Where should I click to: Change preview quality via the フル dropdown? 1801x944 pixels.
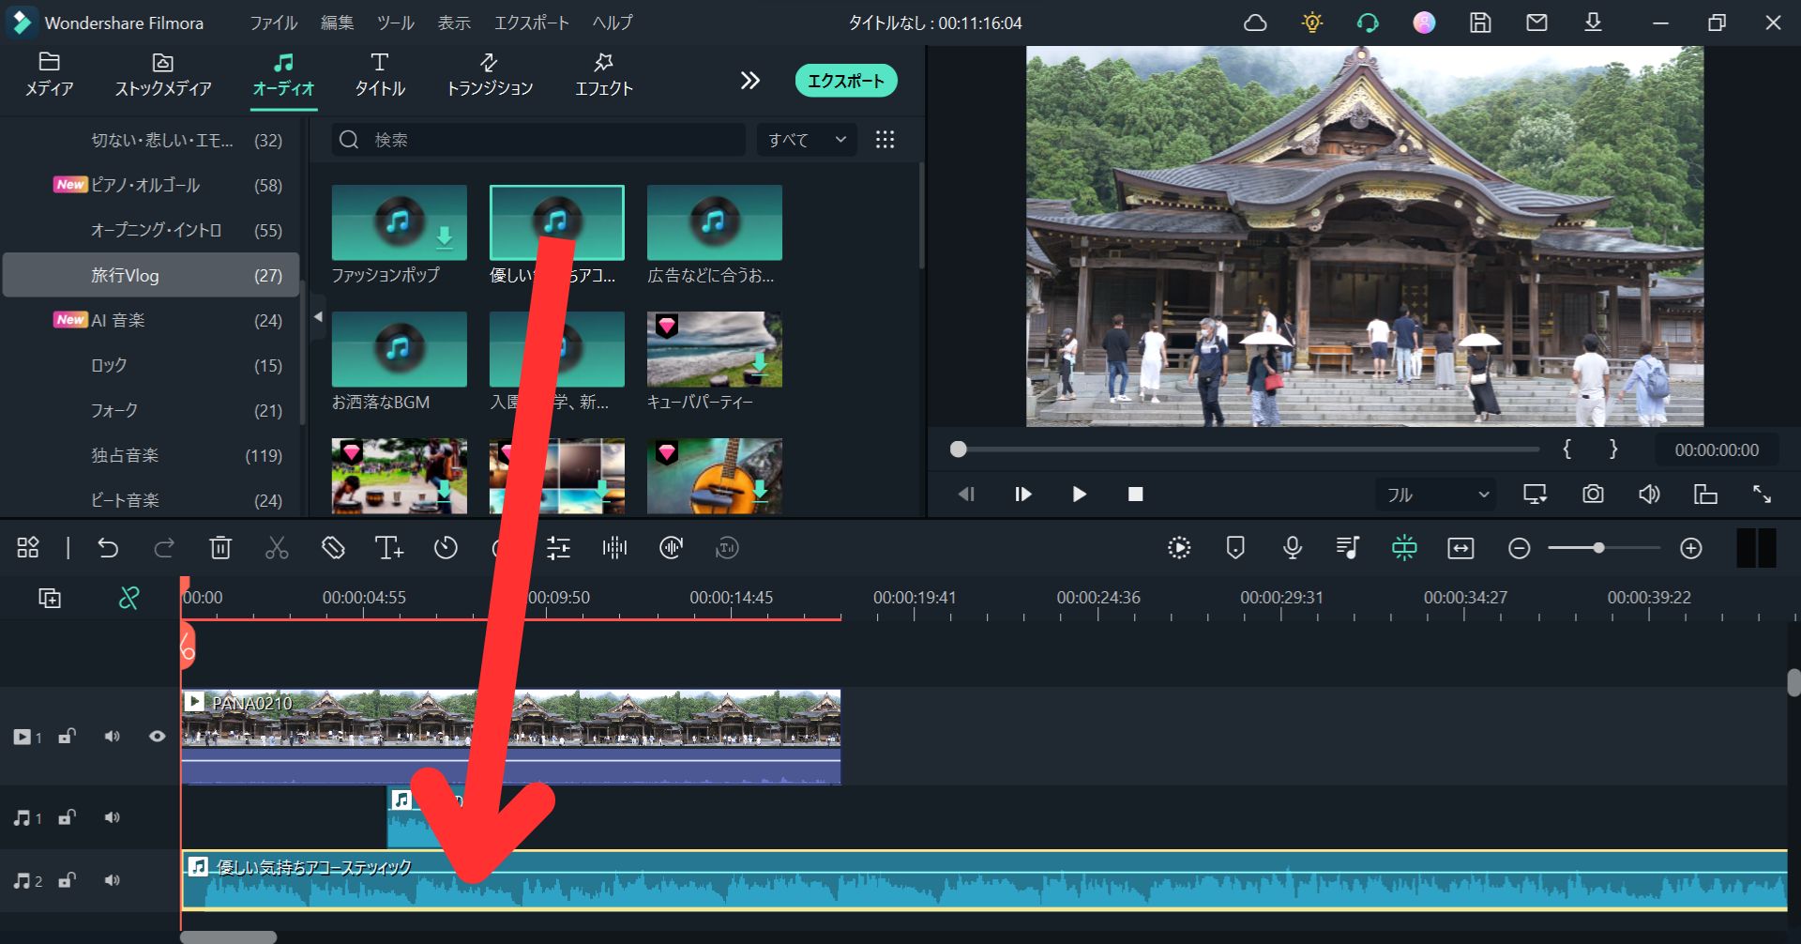tap(1434, 494)
